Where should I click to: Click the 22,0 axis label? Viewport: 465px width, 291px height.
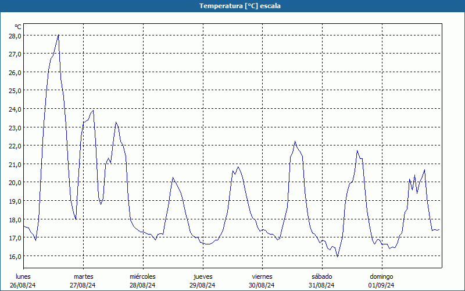[x=15, y=146]
